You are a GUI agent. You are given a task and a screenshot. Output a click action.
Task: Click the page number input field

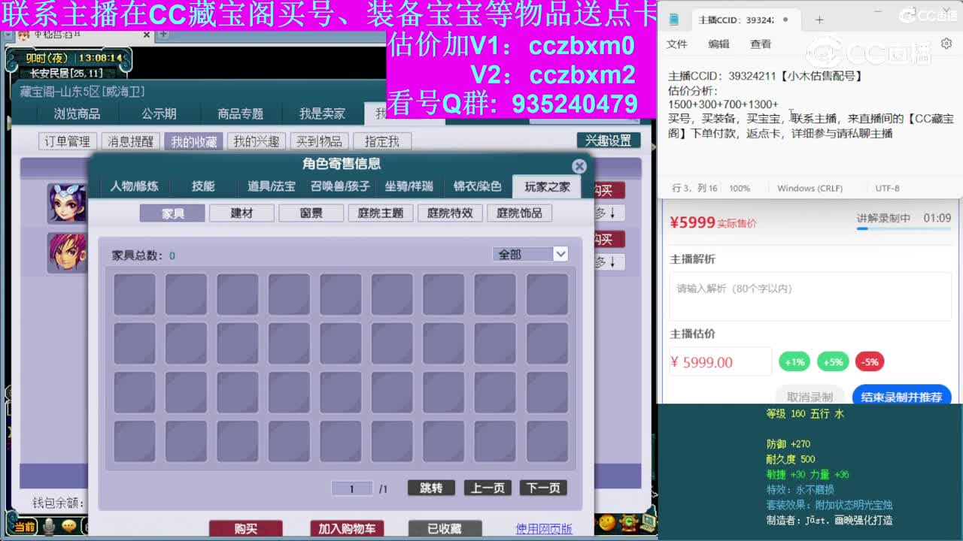(351, 488)
